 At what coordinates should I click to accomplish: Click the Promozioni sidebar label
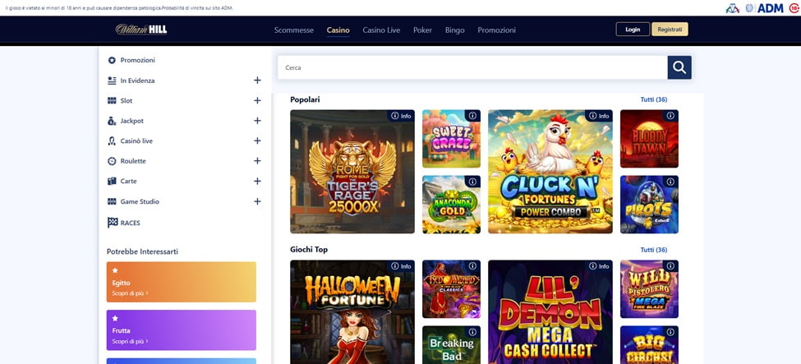[137, 60]
